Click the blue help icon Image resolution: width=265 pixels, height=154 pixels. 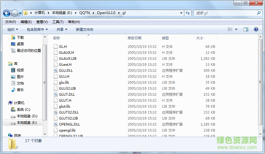click(256, 30)
